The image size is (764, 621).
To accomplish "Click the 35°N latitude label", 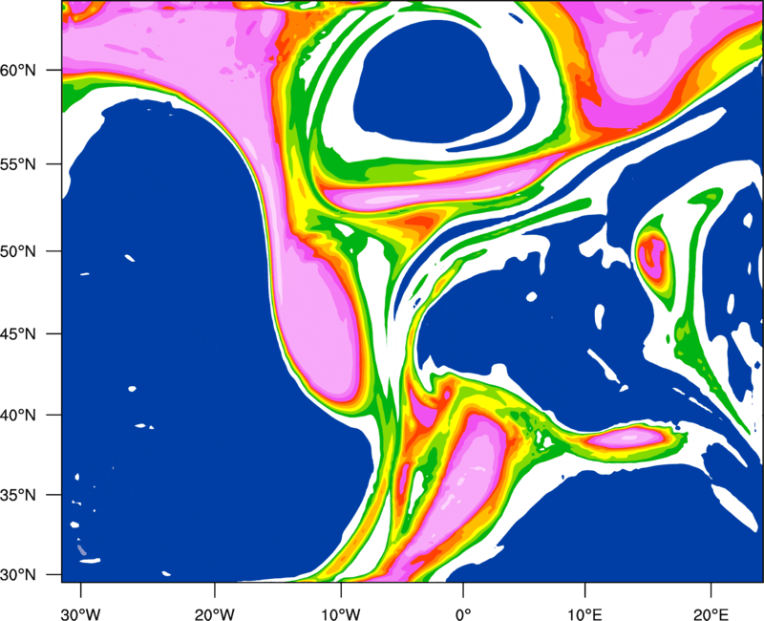I will tap(18, 495).
